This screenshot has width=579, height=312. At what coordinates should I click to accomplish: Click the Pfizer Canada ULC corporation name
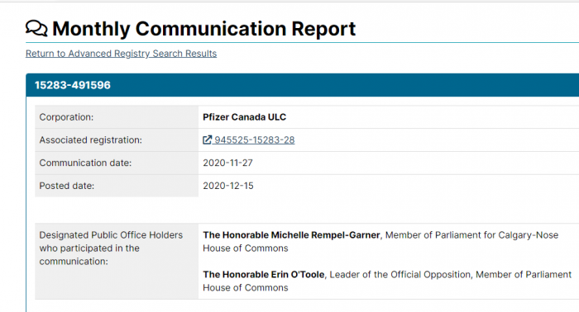[x=245, y=117]
